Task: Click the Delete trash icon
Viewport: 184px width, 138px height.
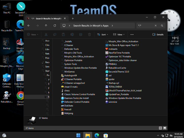Action: click(x=89, y=34)
